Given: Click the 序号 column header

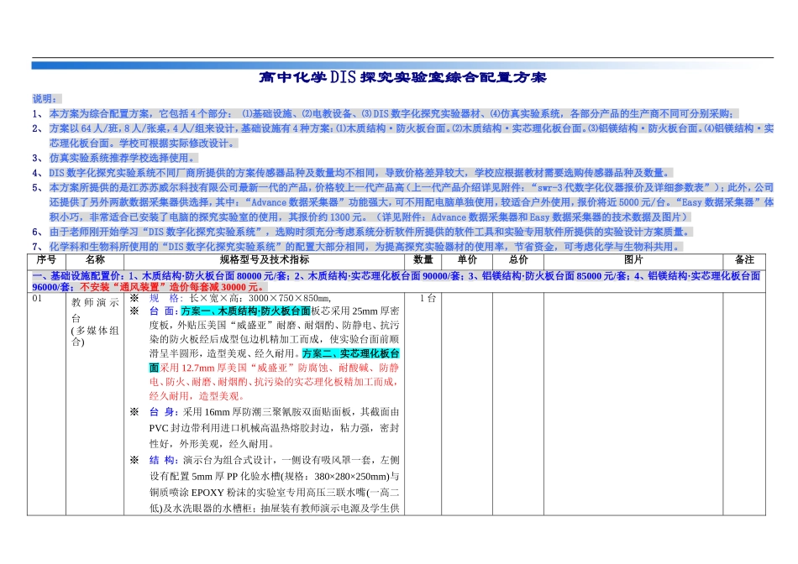Looking at the screenshot, I should click(46, 260).
